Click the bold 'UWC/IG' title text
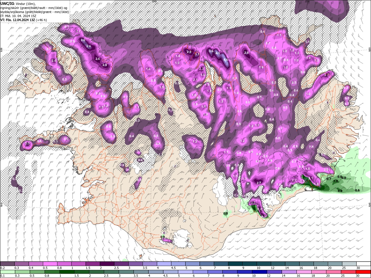371x278 pixels. (x=7, y=3)
